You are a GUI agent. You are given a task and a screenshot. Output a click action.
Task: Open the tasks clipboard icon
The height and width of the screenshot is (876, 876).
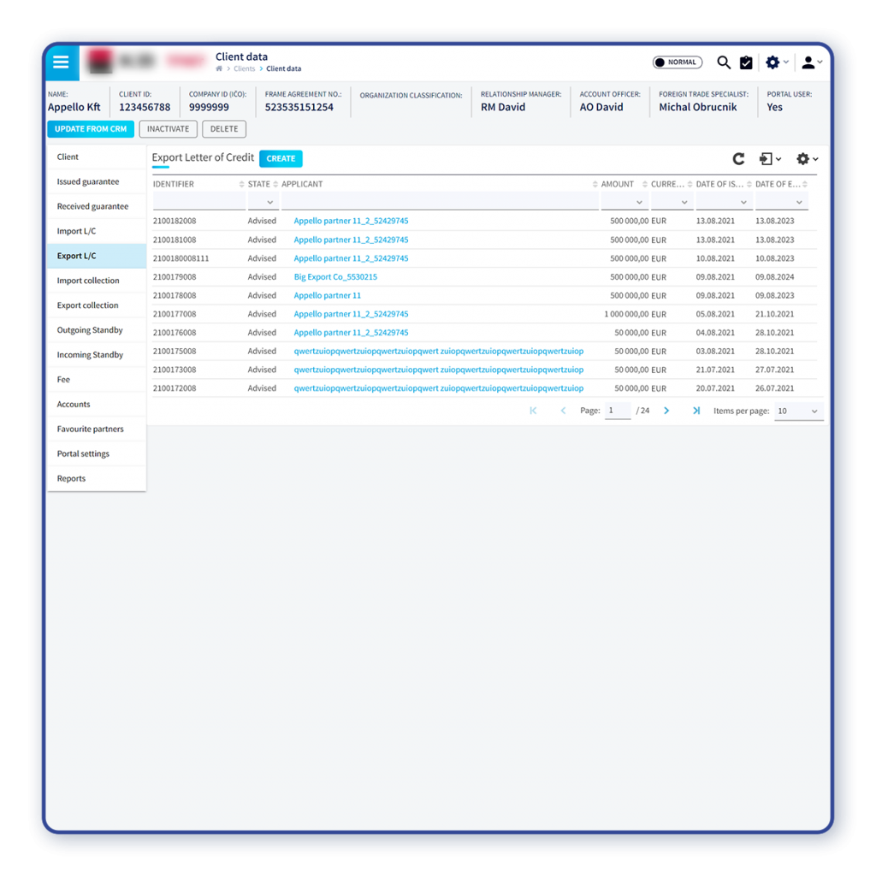coord(746,62)
